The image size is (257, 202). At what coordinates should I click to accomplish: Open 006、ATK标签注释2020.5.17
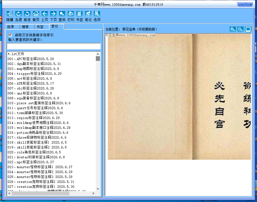coord(31,84)
